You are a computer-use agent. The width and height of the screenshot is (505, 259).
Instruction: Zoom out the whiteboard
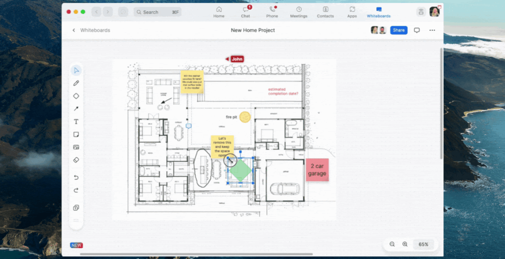[x=392, y=244]
